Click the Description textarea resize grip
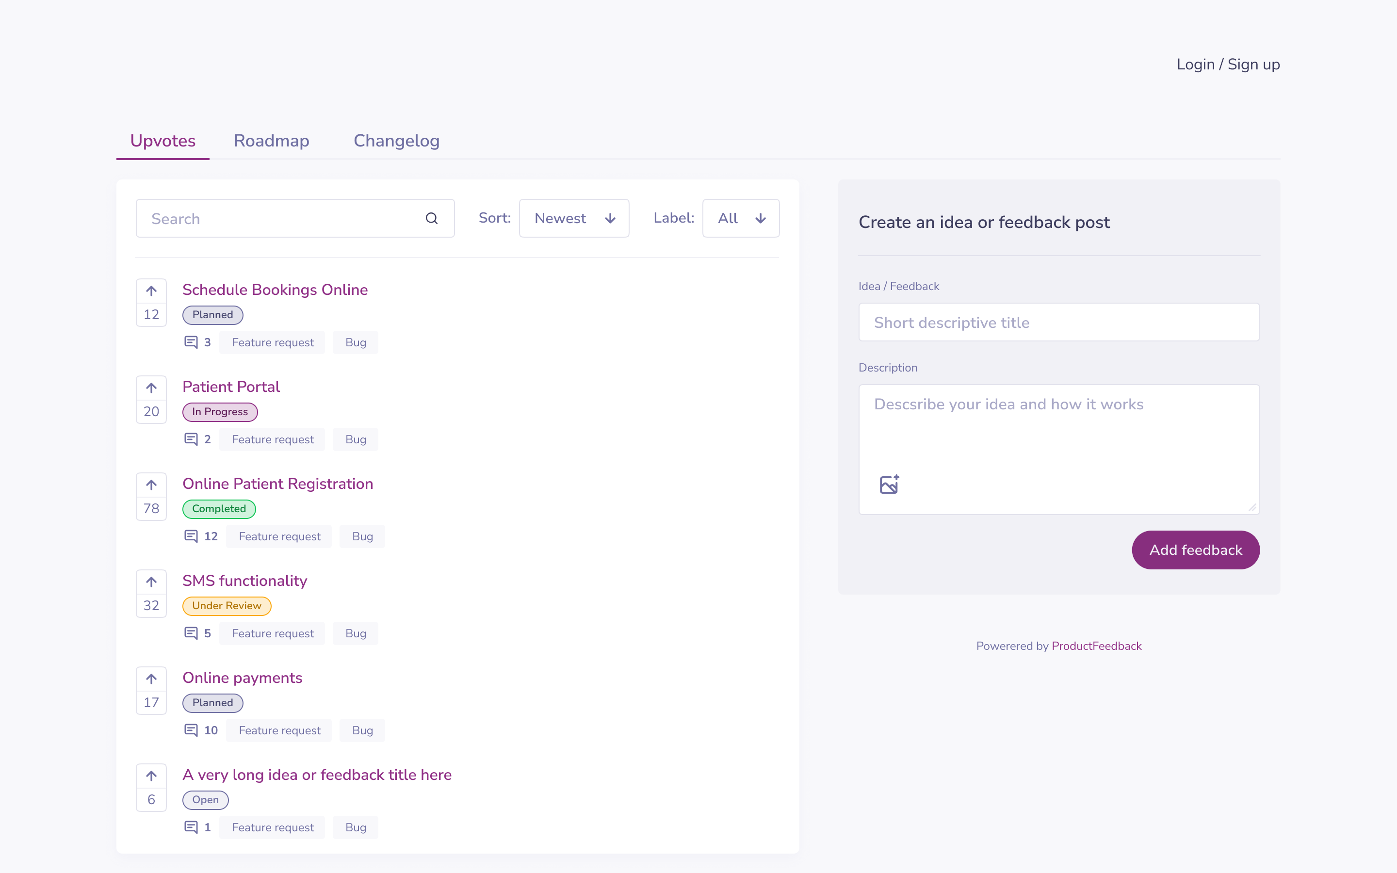 click(1252, 507)
